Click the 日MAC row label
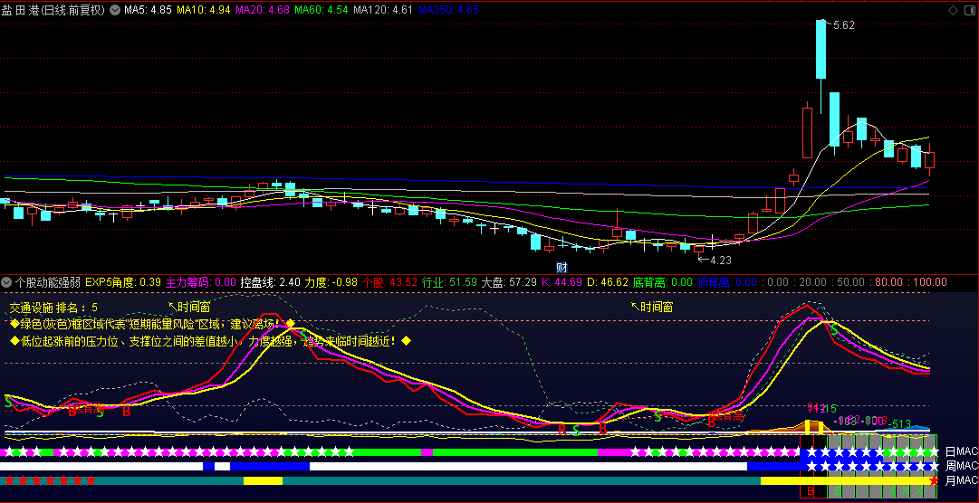This screenshot has width=979, height=503. point(960,451)
